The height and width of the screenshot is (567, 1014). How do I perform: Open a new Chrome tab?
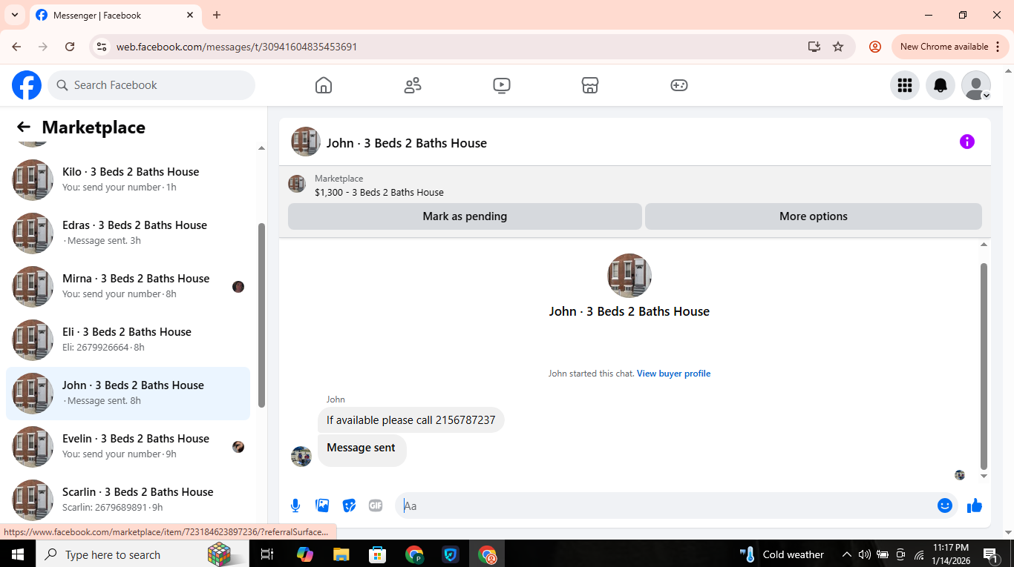click(x=217, y=15)
